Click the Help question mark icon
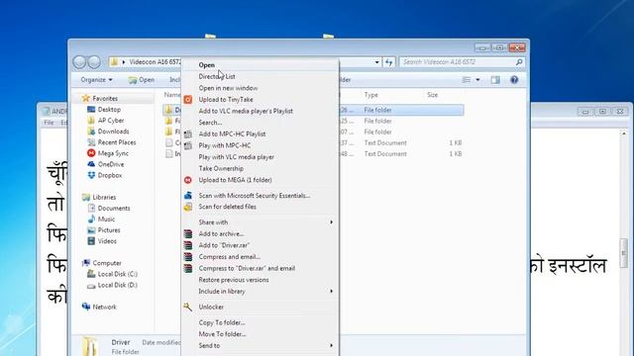634x356 pixels. [514, 80]
